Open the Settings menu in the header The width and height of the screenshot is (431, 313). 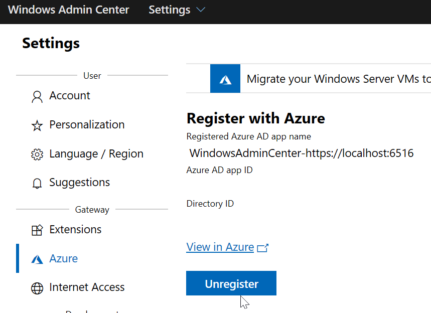(x=170, y=10)
